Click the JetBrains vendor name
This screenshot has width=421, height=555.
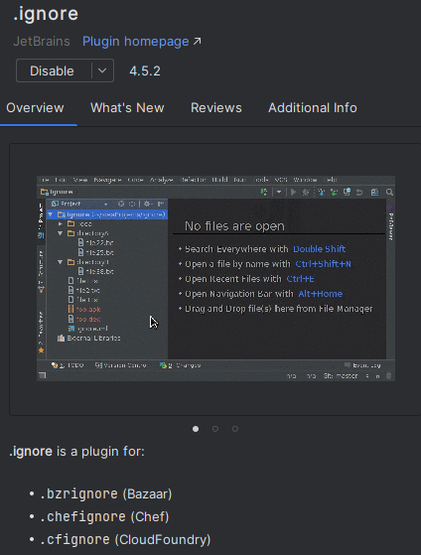(x=42, y=42)
